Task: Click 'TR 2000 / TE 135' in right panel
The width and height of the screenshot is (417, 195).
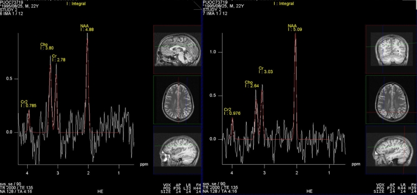Action: 220,188
